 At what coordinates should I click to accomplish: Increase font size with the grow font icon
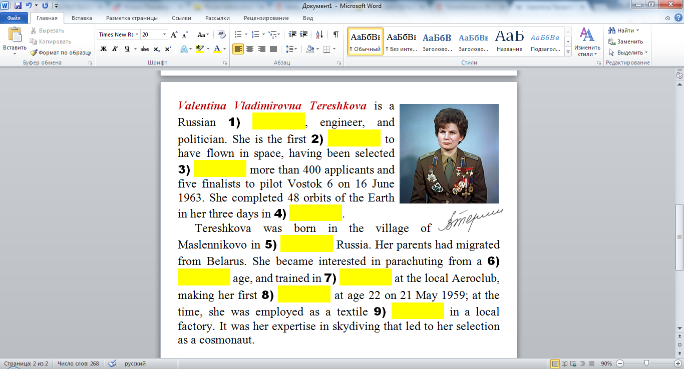174,34
